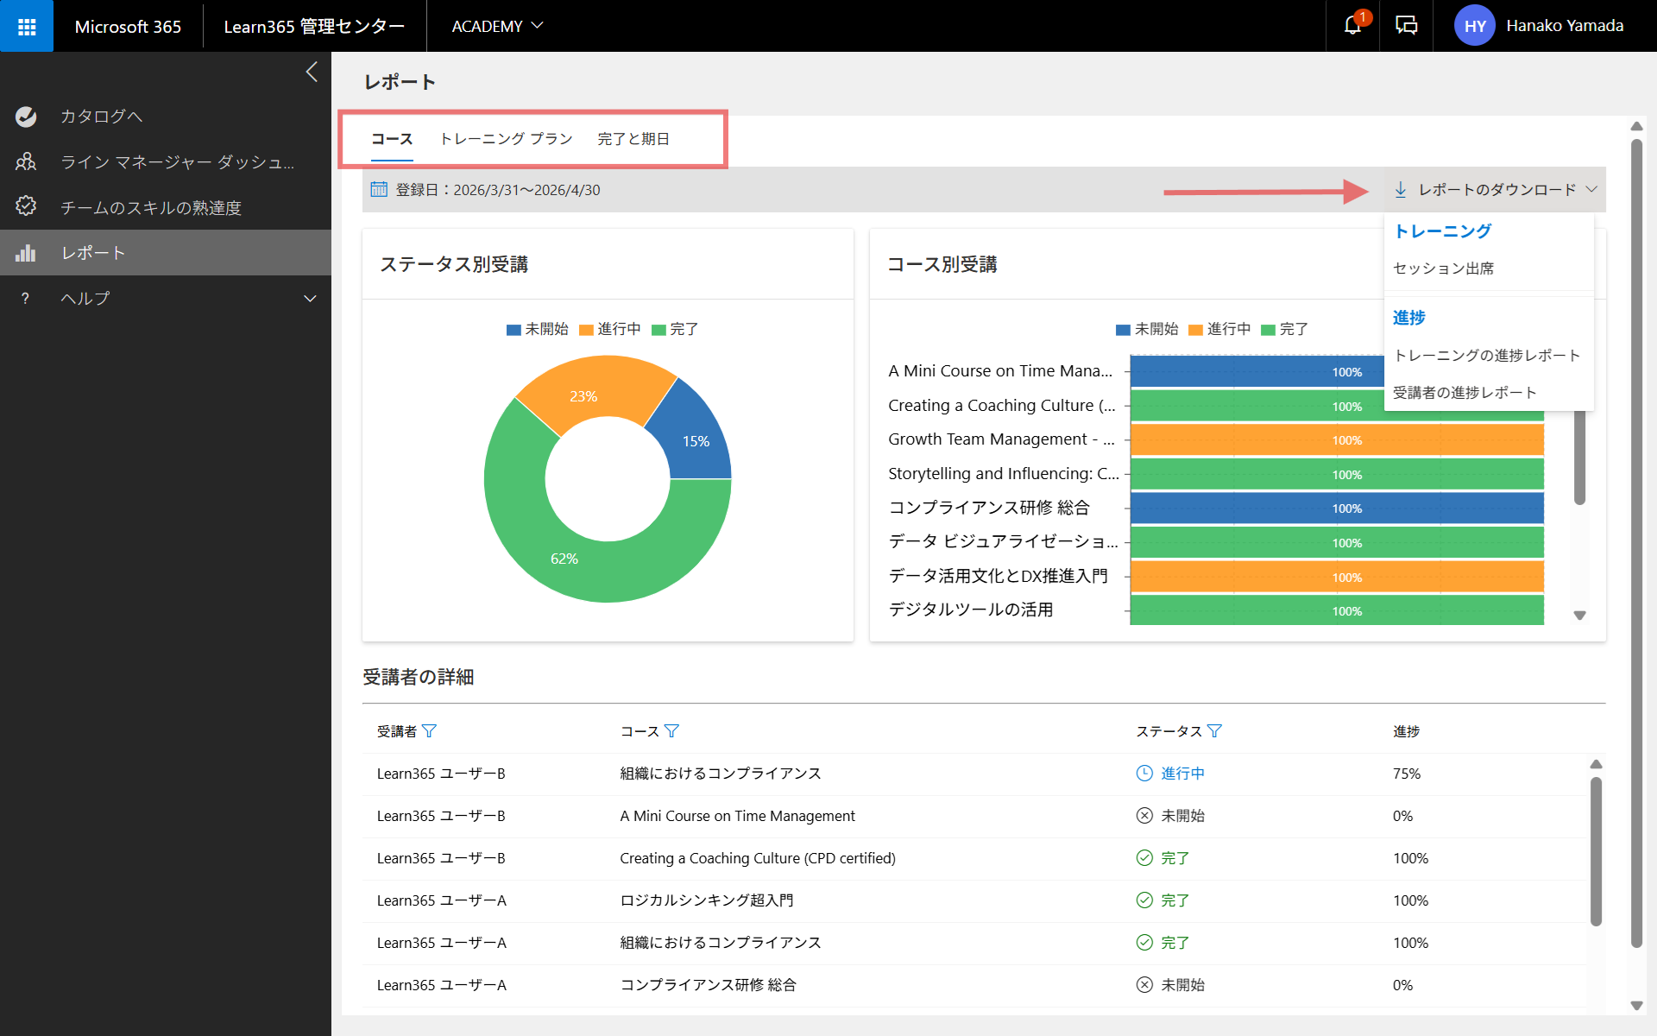Open the notifications bell
Image resolution: width=1657 pixels, height=1036 pixels.
click(1352, 26)
